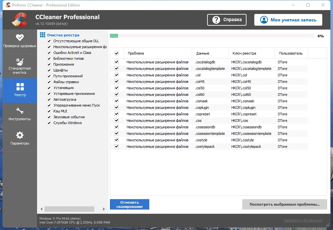333x230 pixels.
Task: Sort by the Данные column header
Action: [x=210, y=53]
